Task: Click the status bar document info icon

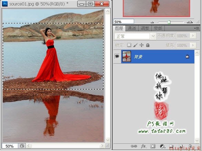Action: point(22,146)
